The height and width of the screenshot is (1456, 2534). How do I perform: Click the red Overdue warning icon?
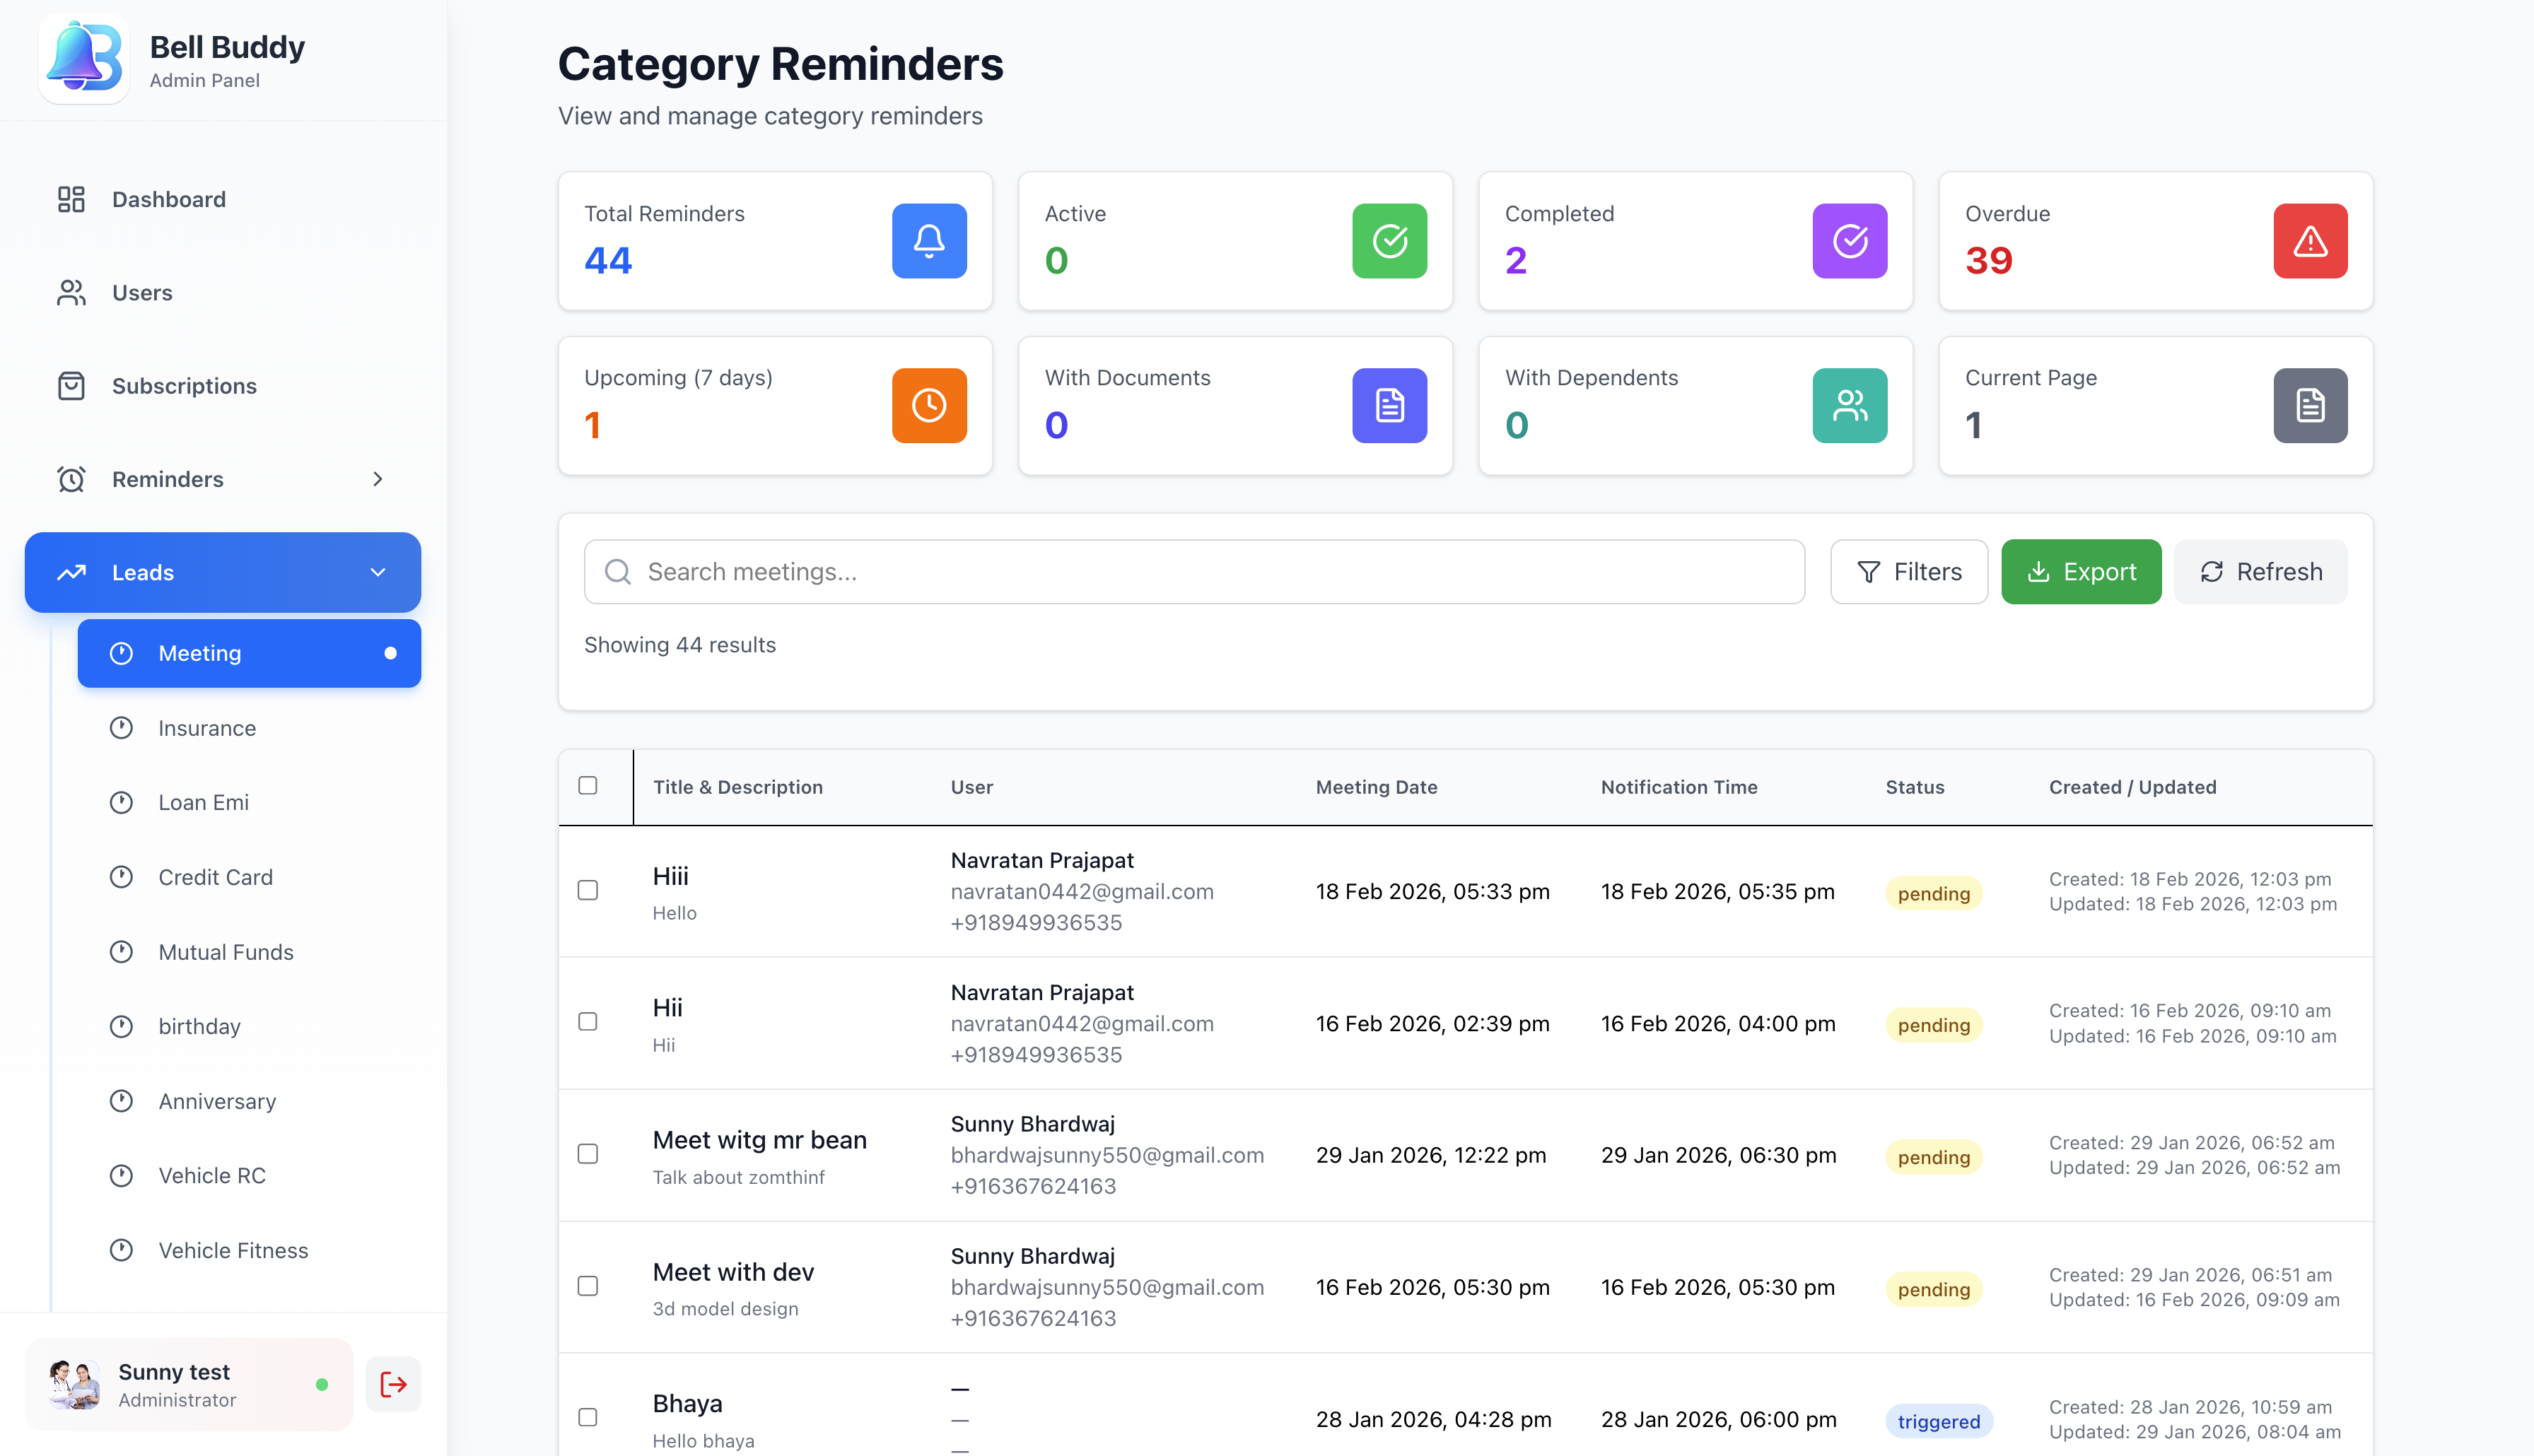[x=2309, y=240]
